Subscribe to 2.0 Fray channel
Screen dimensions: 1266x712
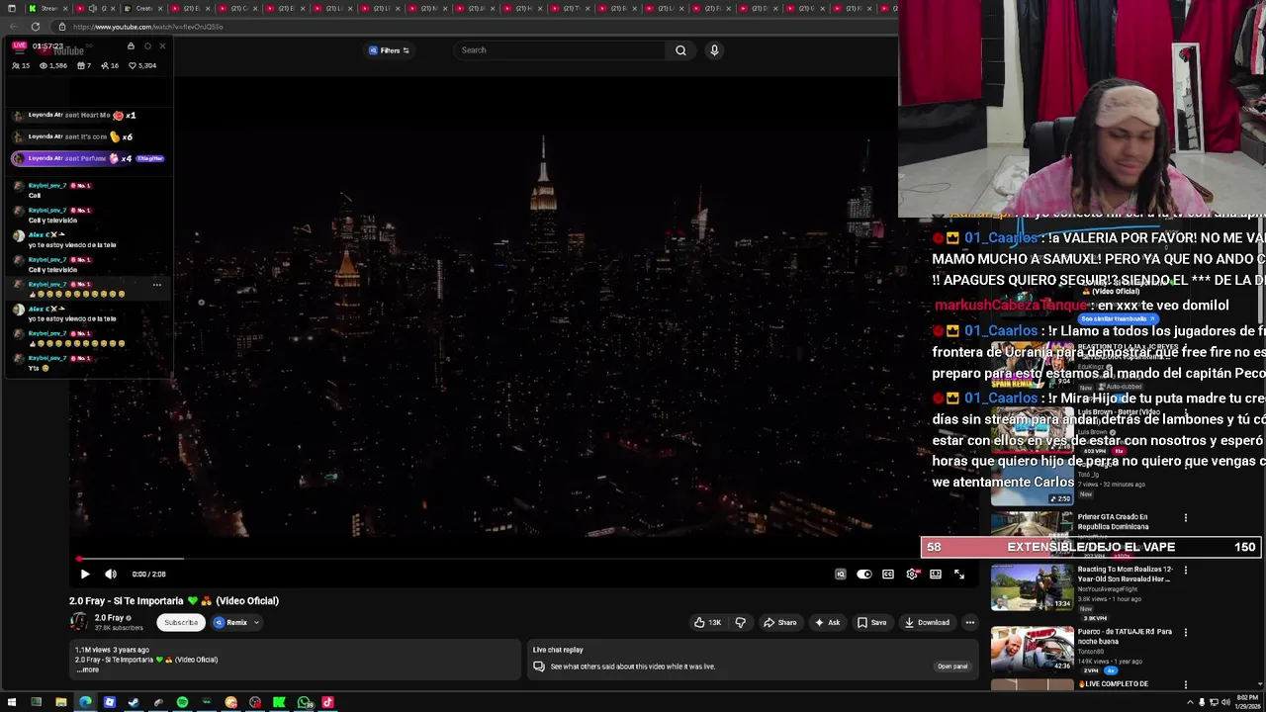coord(181,622)
